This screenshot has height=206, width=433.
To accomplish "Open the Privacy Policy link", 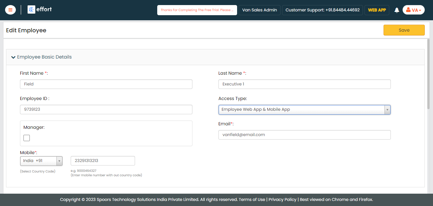I will point(282,200).
